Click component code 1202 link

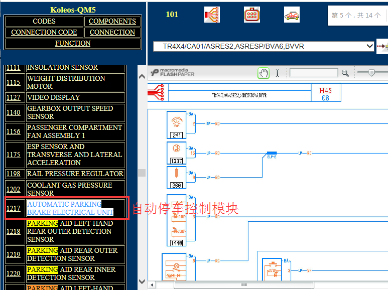coord(14,189)
